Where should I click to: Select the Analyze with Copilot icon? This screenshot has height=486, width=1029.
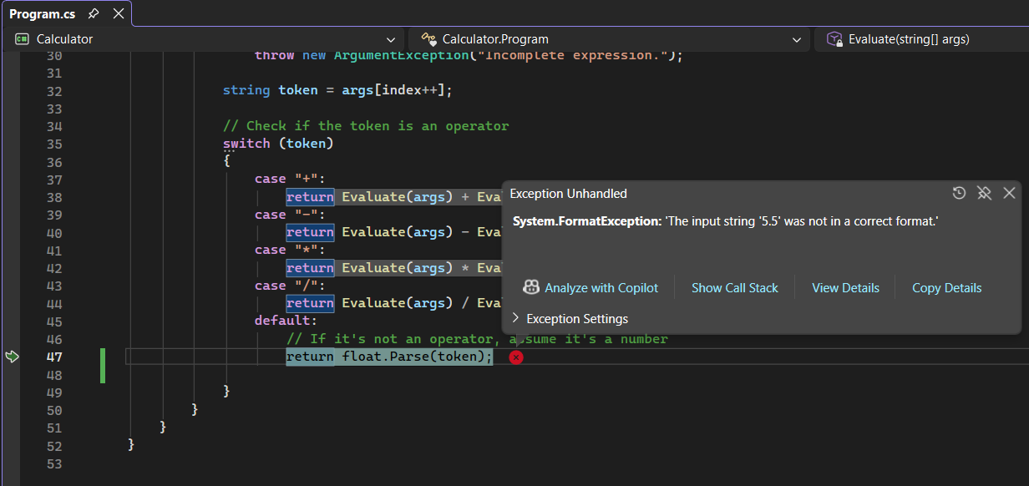click(531, 287)
